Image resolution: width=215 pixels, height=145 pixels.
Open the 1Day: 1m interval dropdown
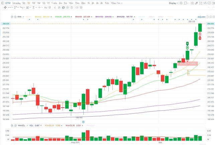tap(117, 3)
